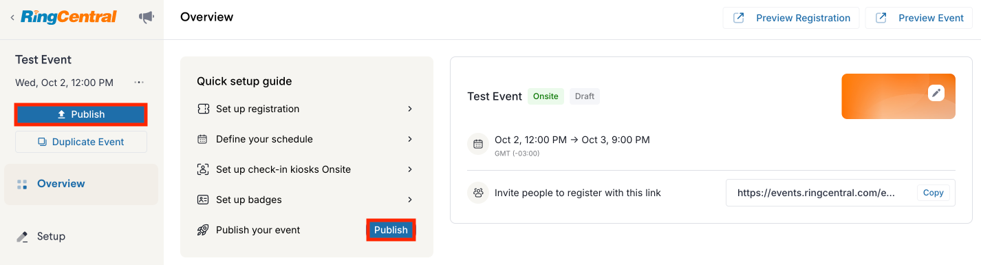981x265 pixels.
Task: Open the Set up badges chevron
Action: [410, 200]
